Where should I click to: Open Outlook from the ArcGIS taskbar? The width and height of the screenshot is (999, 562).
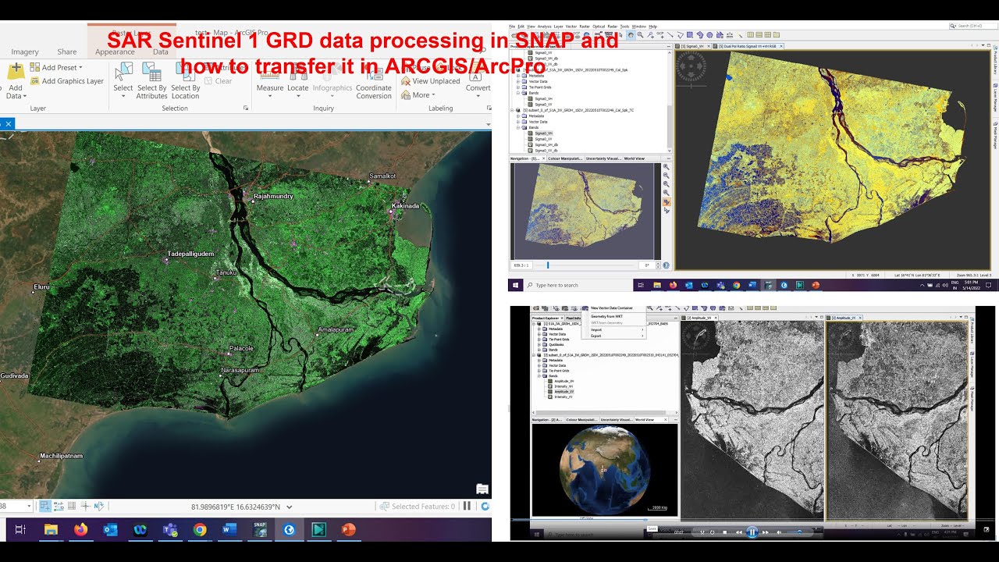point(110,529)
